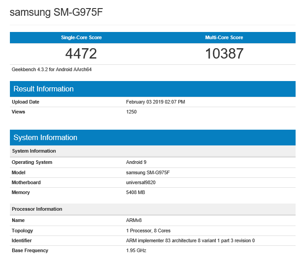Select the 1.95 GHz value

tap(136, 251)
